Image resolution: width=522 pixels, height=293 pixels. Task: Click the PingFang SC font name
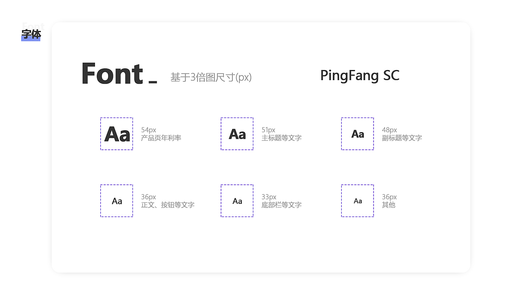[360, 76]
